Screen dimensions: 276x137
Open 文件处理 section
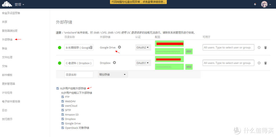[7, 57]
